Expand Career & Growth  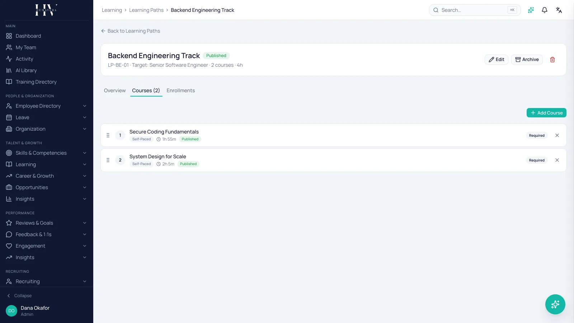[46, 176]
